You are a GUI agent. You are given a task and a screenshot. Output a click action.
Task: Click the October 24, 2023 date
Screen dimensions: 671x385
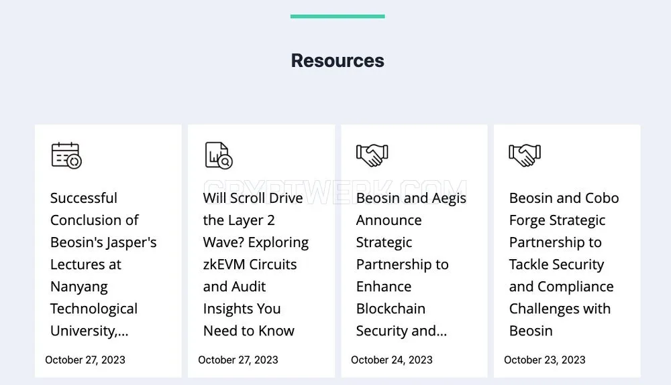tap(392, 360)
